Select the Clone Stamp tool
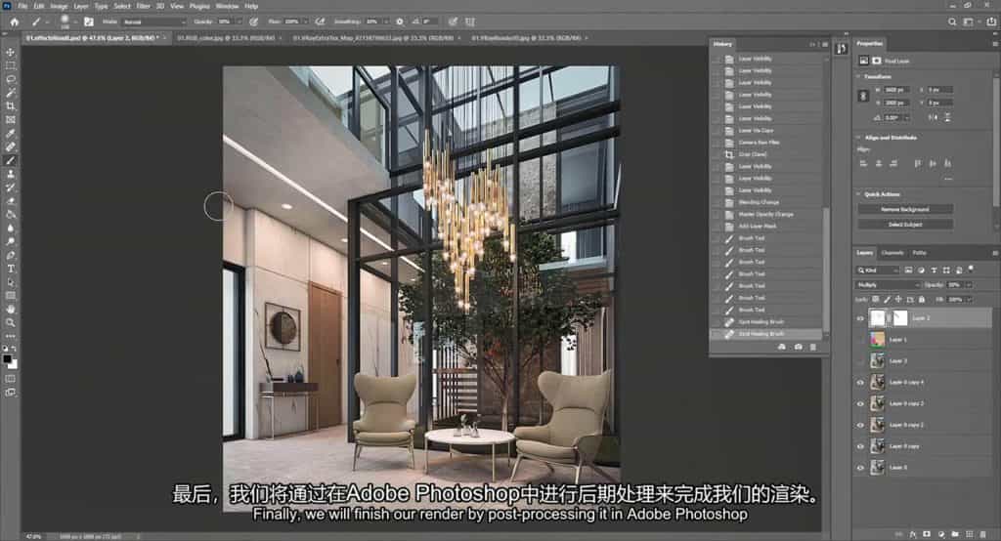This screenshot has width=1001, height=541. click(10, 174)
